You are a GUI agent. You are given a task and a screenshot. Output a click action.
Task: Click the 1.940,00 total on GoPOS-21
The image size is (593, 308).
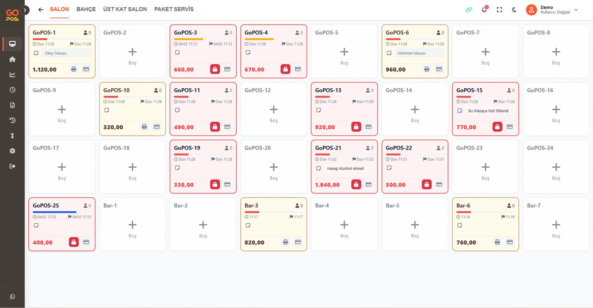(327, 185)
